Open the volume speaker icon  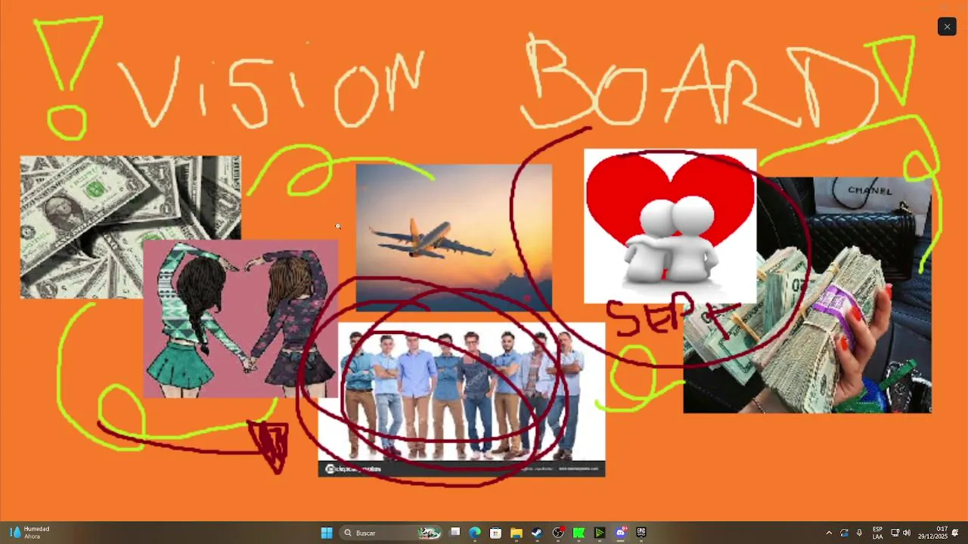(907, 533)
